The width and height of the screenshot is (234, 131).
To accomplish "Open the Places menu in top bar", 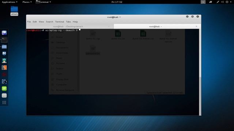I will 27,2.
